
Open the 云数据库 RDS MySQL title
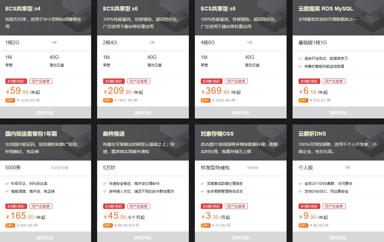click(x=326, y=9)
